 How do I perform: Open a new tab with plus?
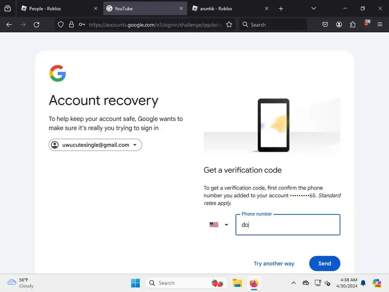281,9
